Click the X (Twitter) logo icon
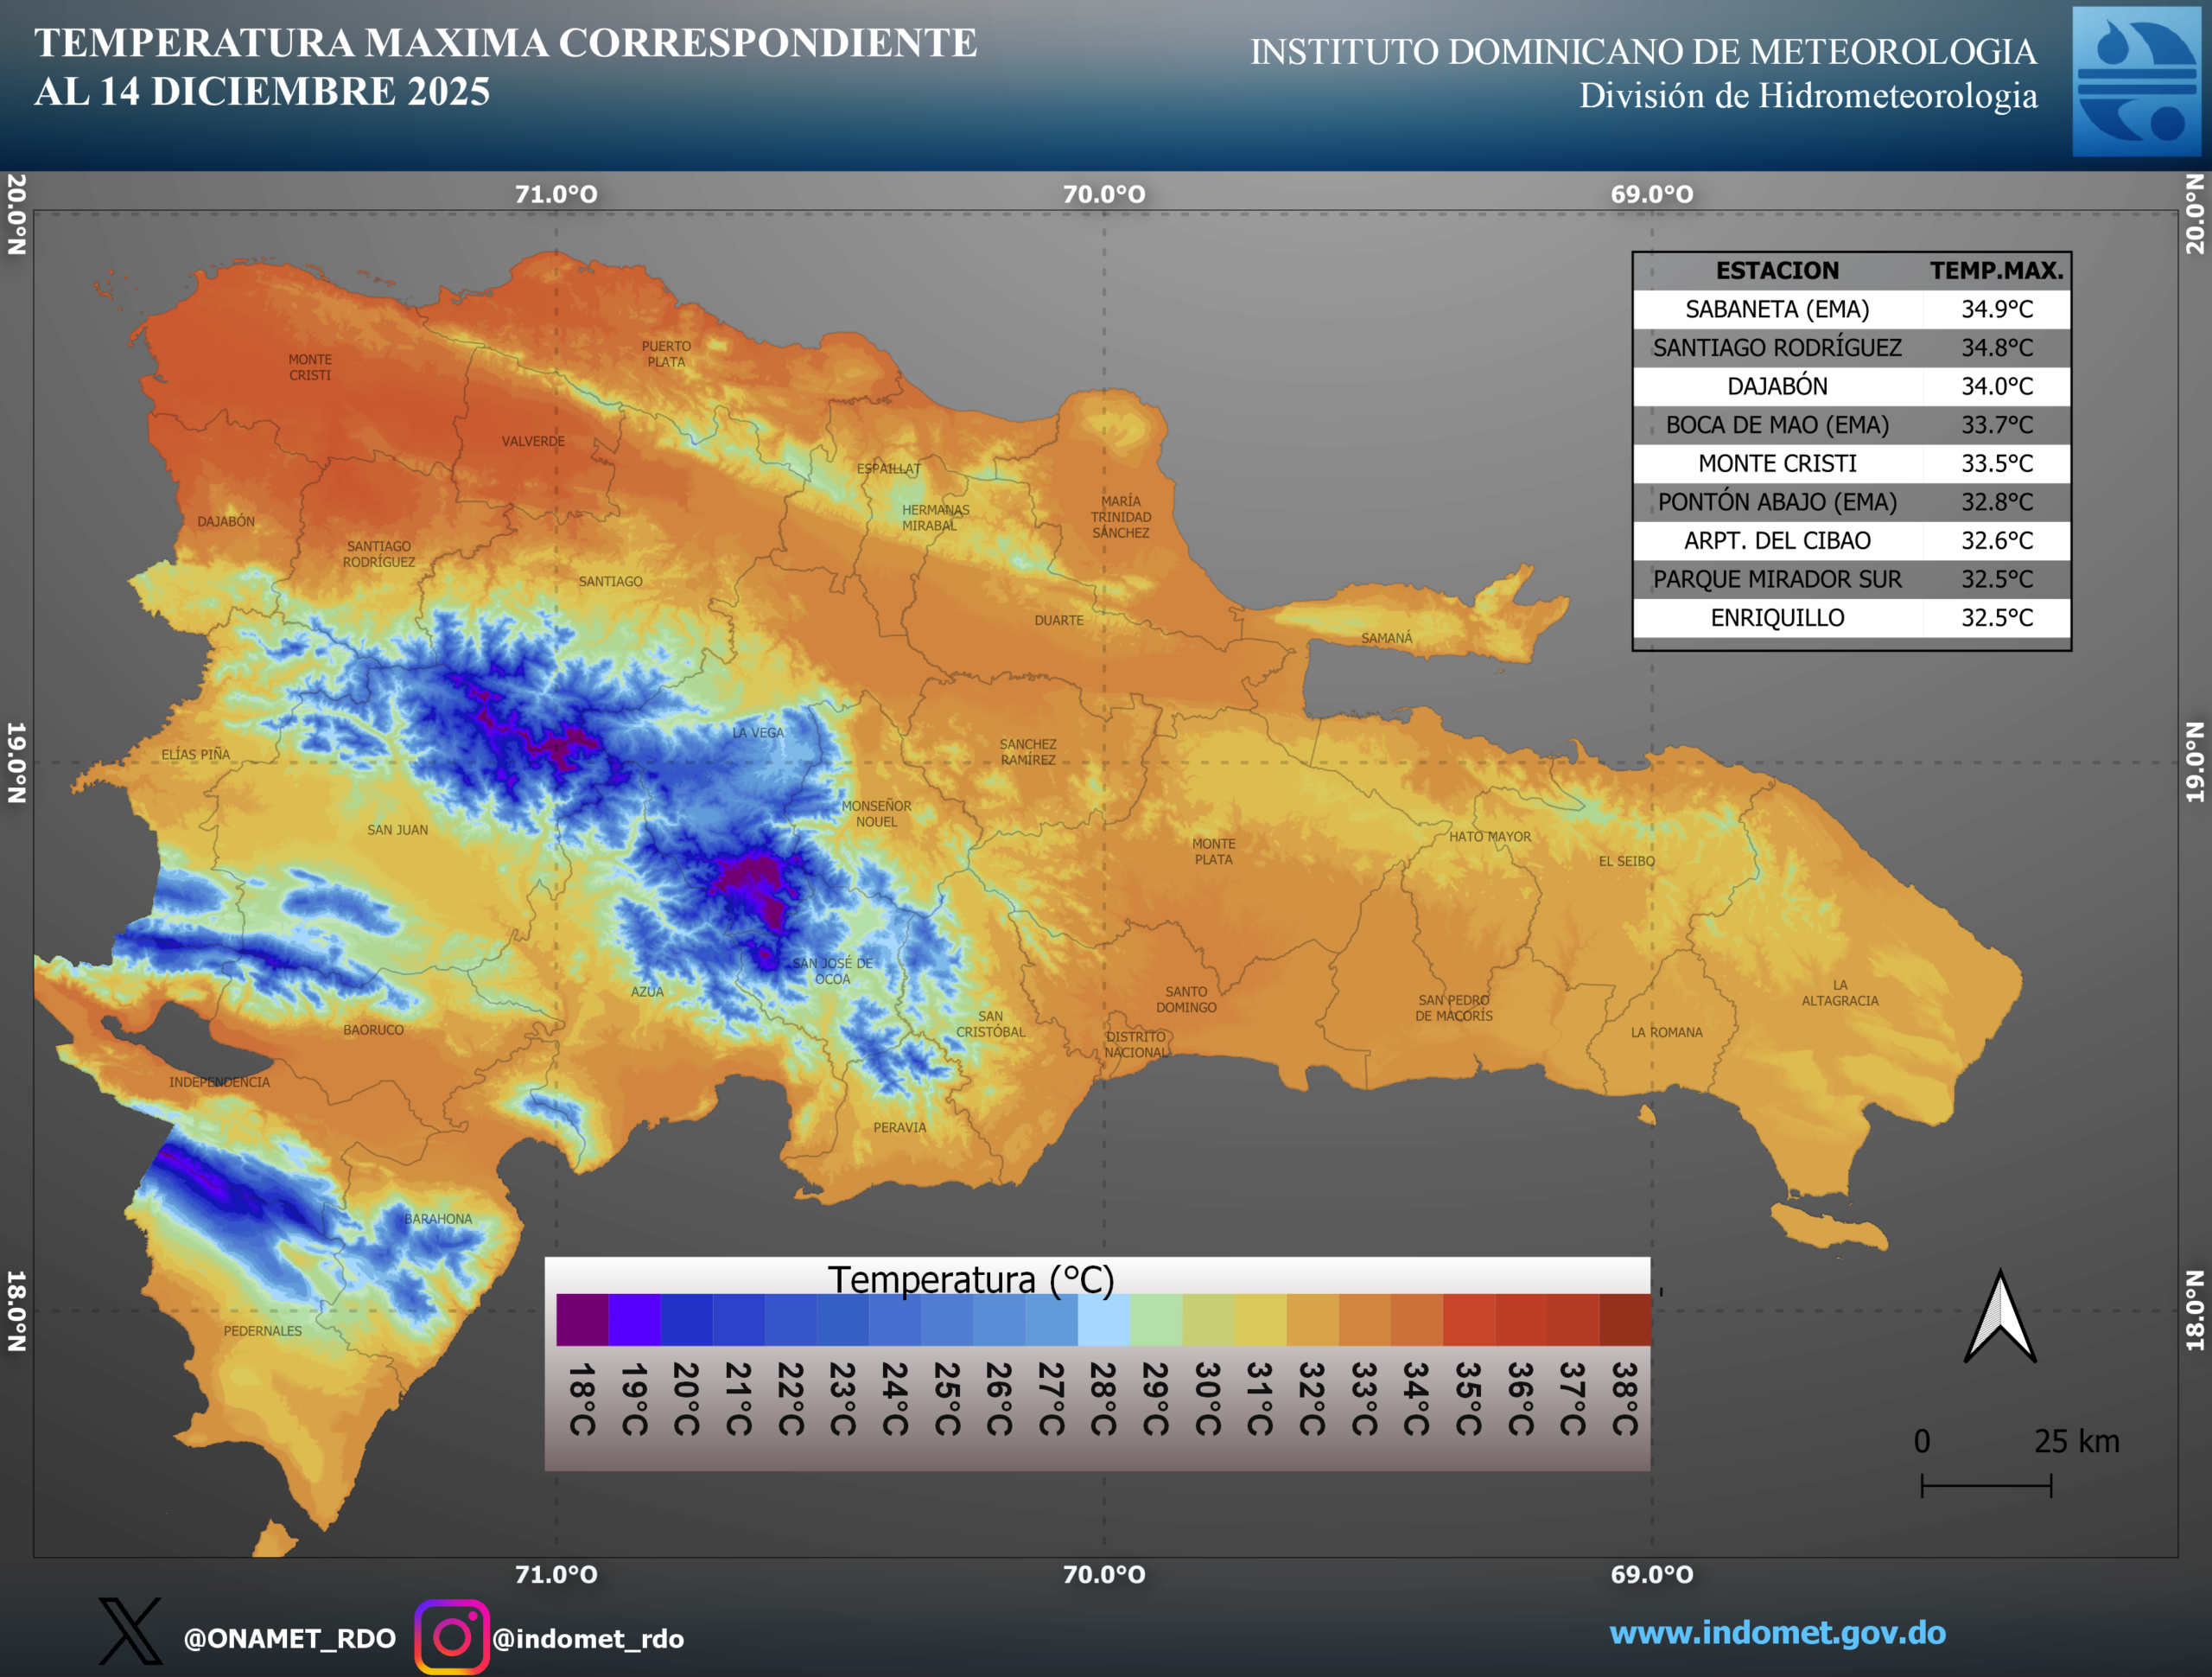This screenshot has width=2212, height=1677. pos(130,1631)
